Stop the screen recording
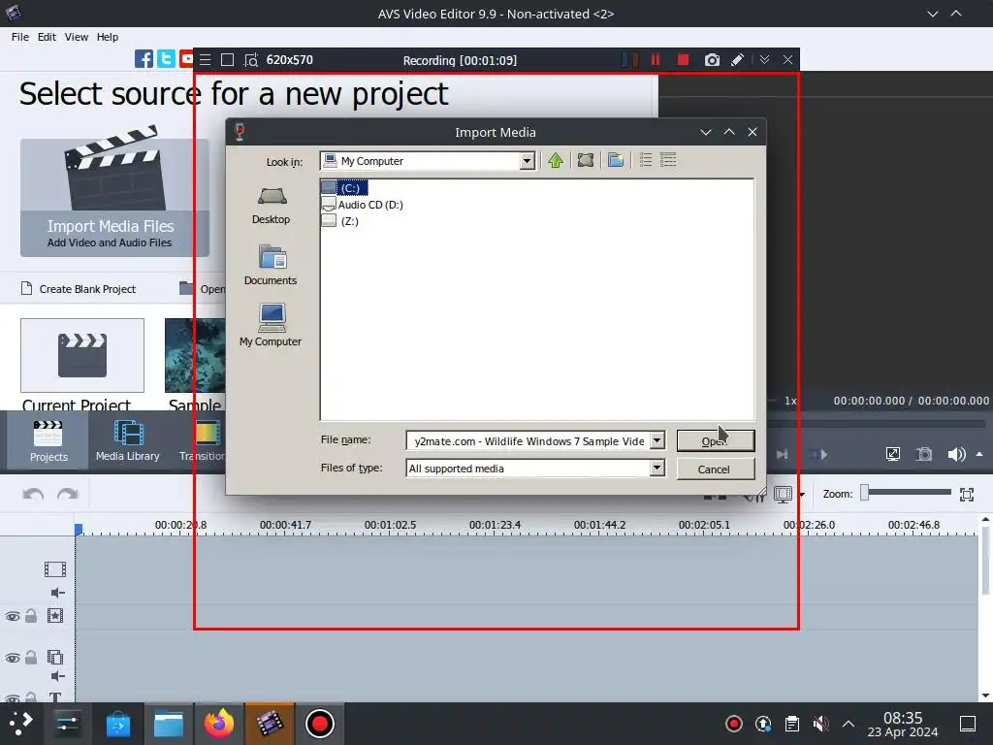The image size is (993, 745). 683,60
